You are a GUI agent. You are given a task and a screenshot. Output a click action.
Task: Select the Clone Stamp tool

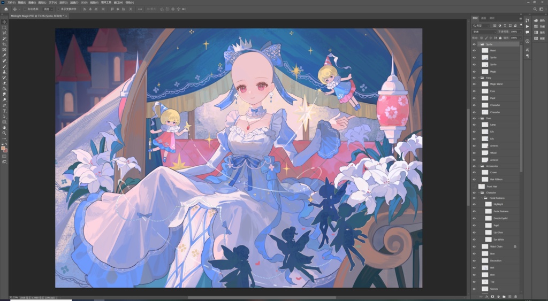tap(4, 72)
